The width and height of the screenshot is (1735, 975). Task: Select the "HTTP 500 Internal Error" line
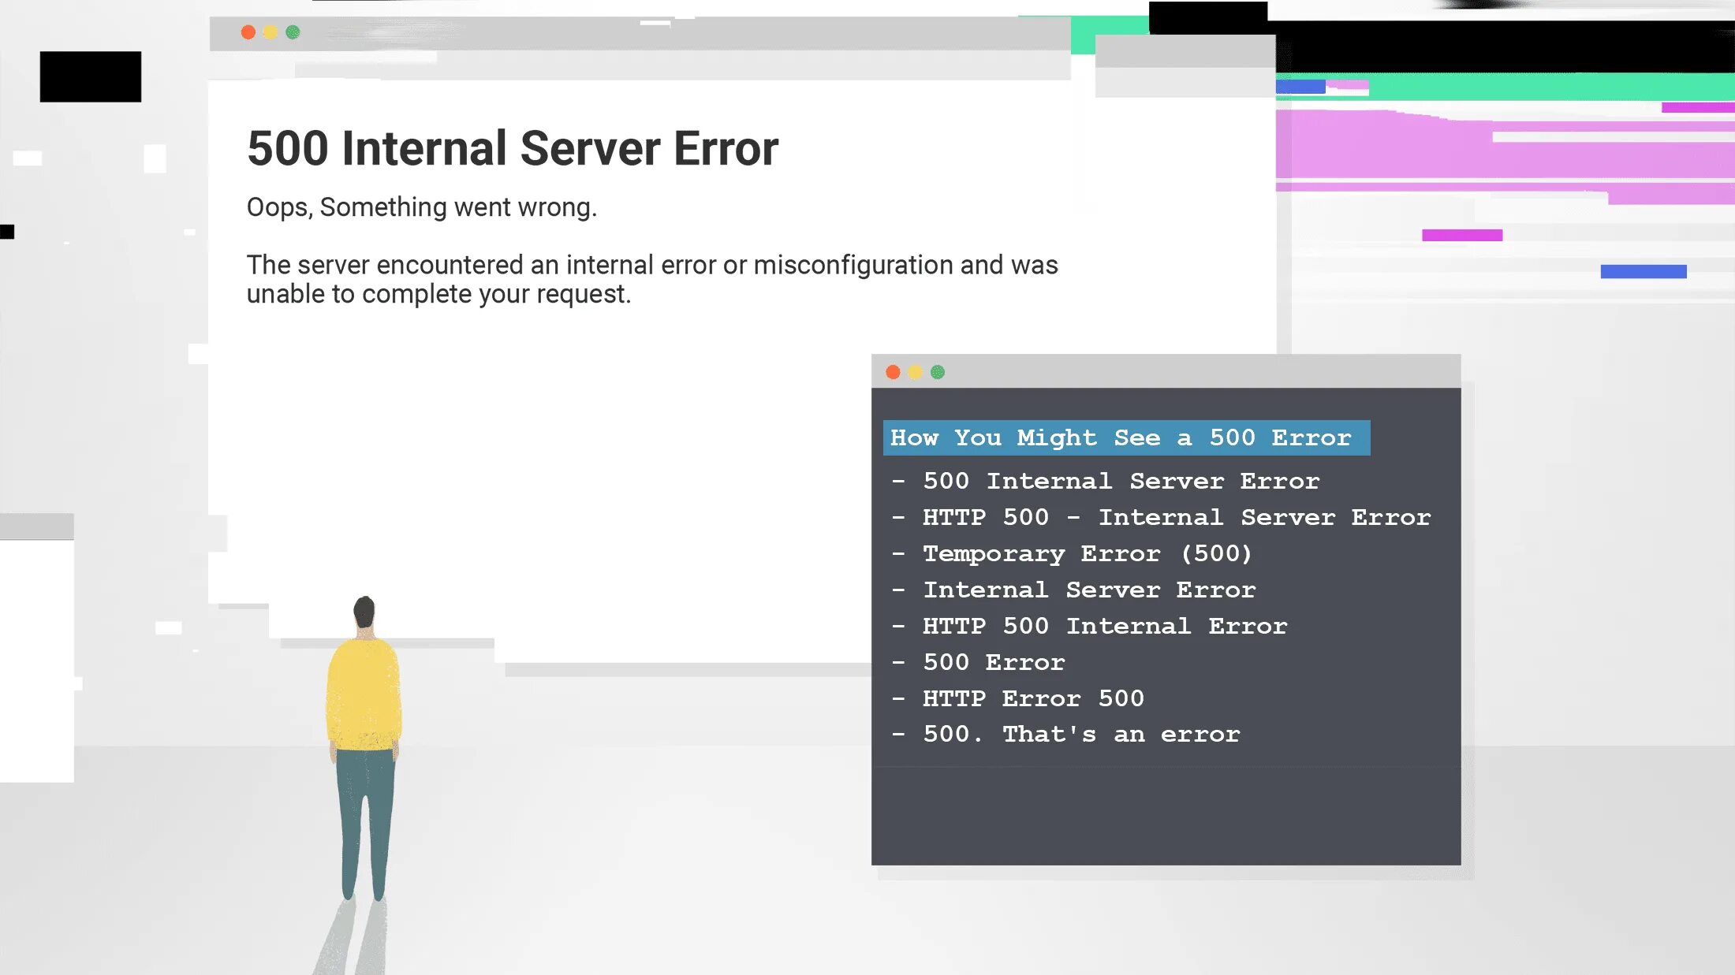tap(1104, 627)
